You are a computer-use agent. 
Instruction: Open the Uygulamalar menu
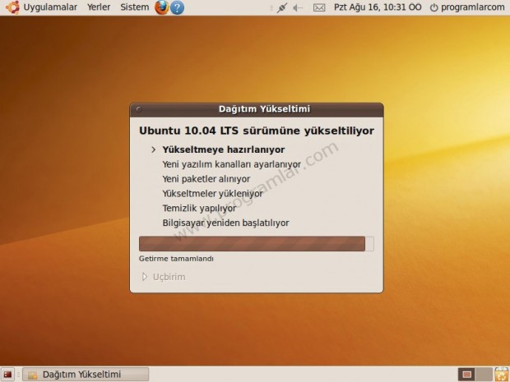(x=50, y=7)
